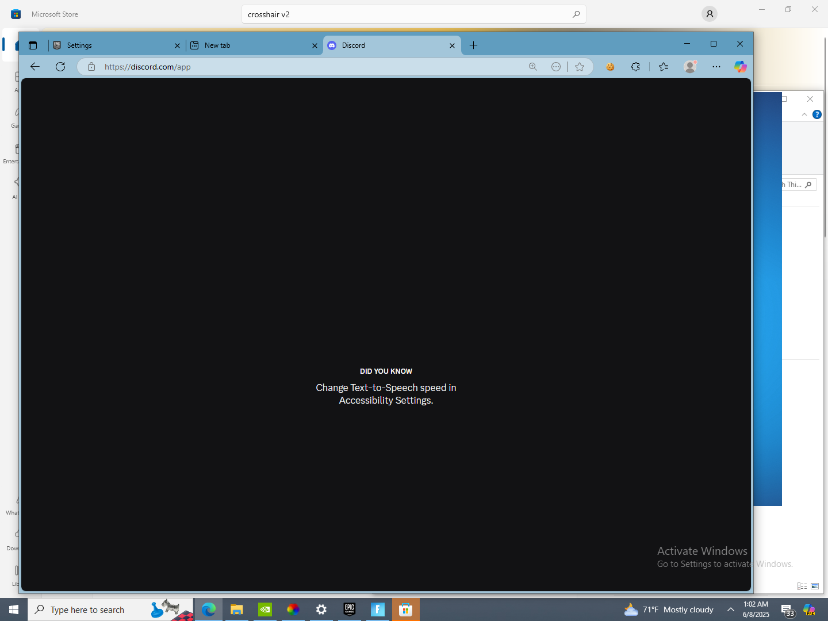
Task: Switch to the New tab tab
Action: coord(255,45)
